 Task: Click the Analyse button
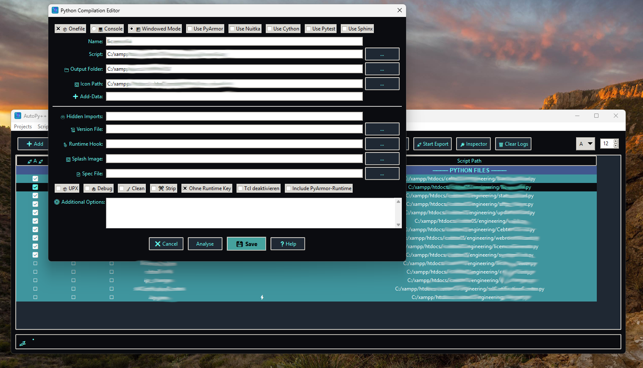point(205,243)
